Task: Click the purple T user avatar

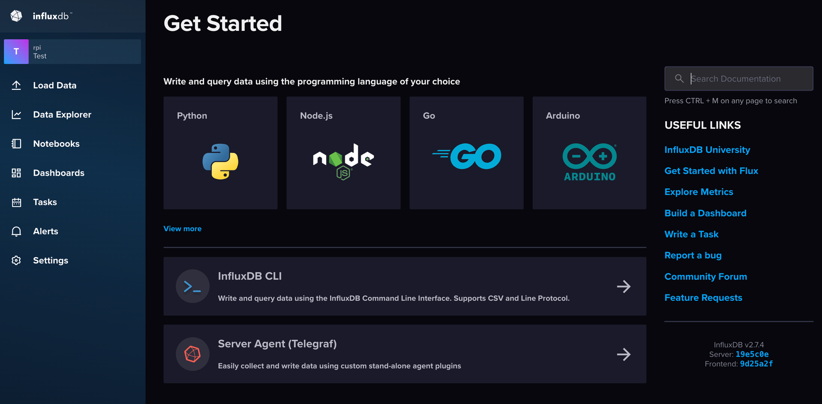Action: (x=16, y=51)
